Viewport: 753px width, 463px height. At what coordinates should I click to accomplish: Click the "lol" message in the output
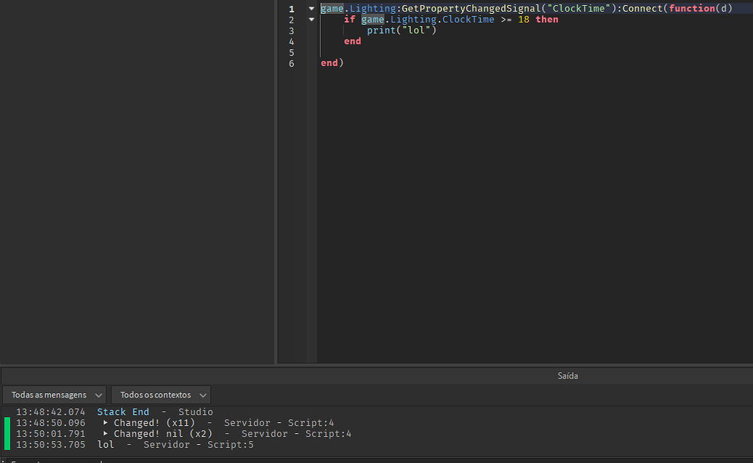point(105,444)
